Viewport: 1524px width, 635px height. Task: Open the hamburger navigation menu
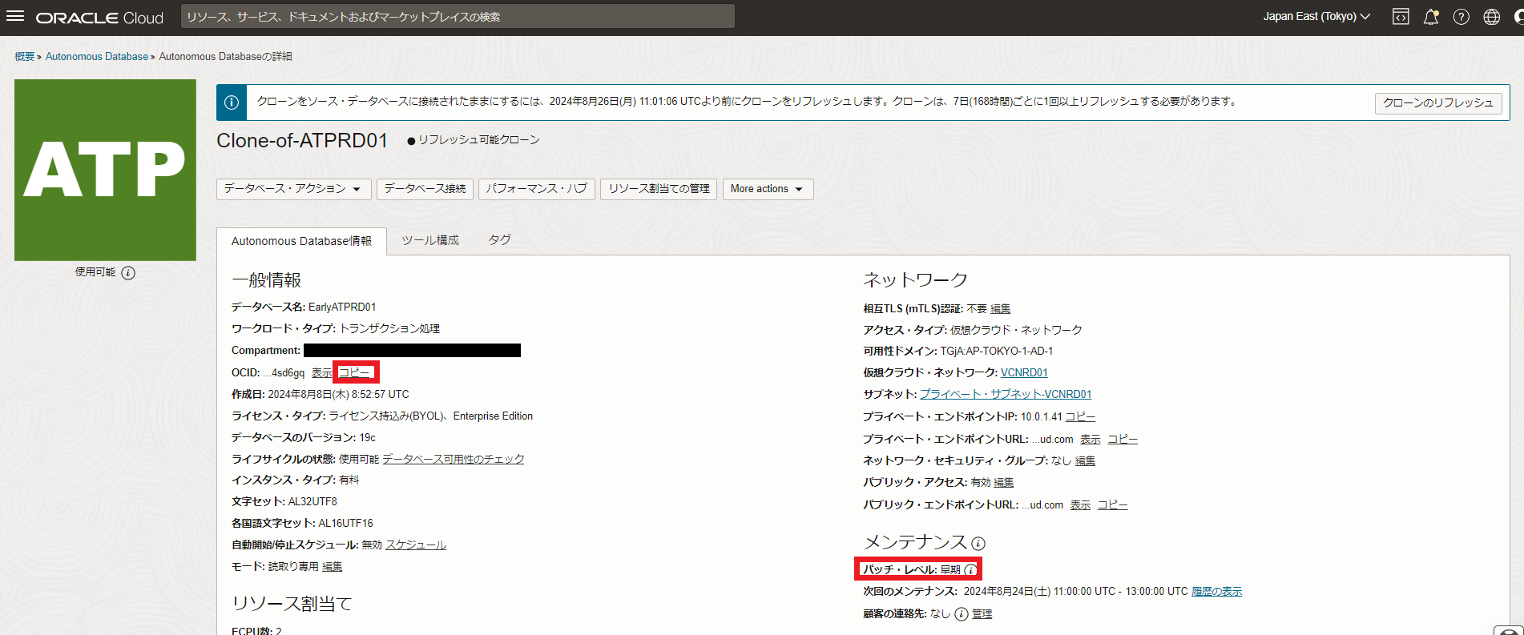pos(15,17)
